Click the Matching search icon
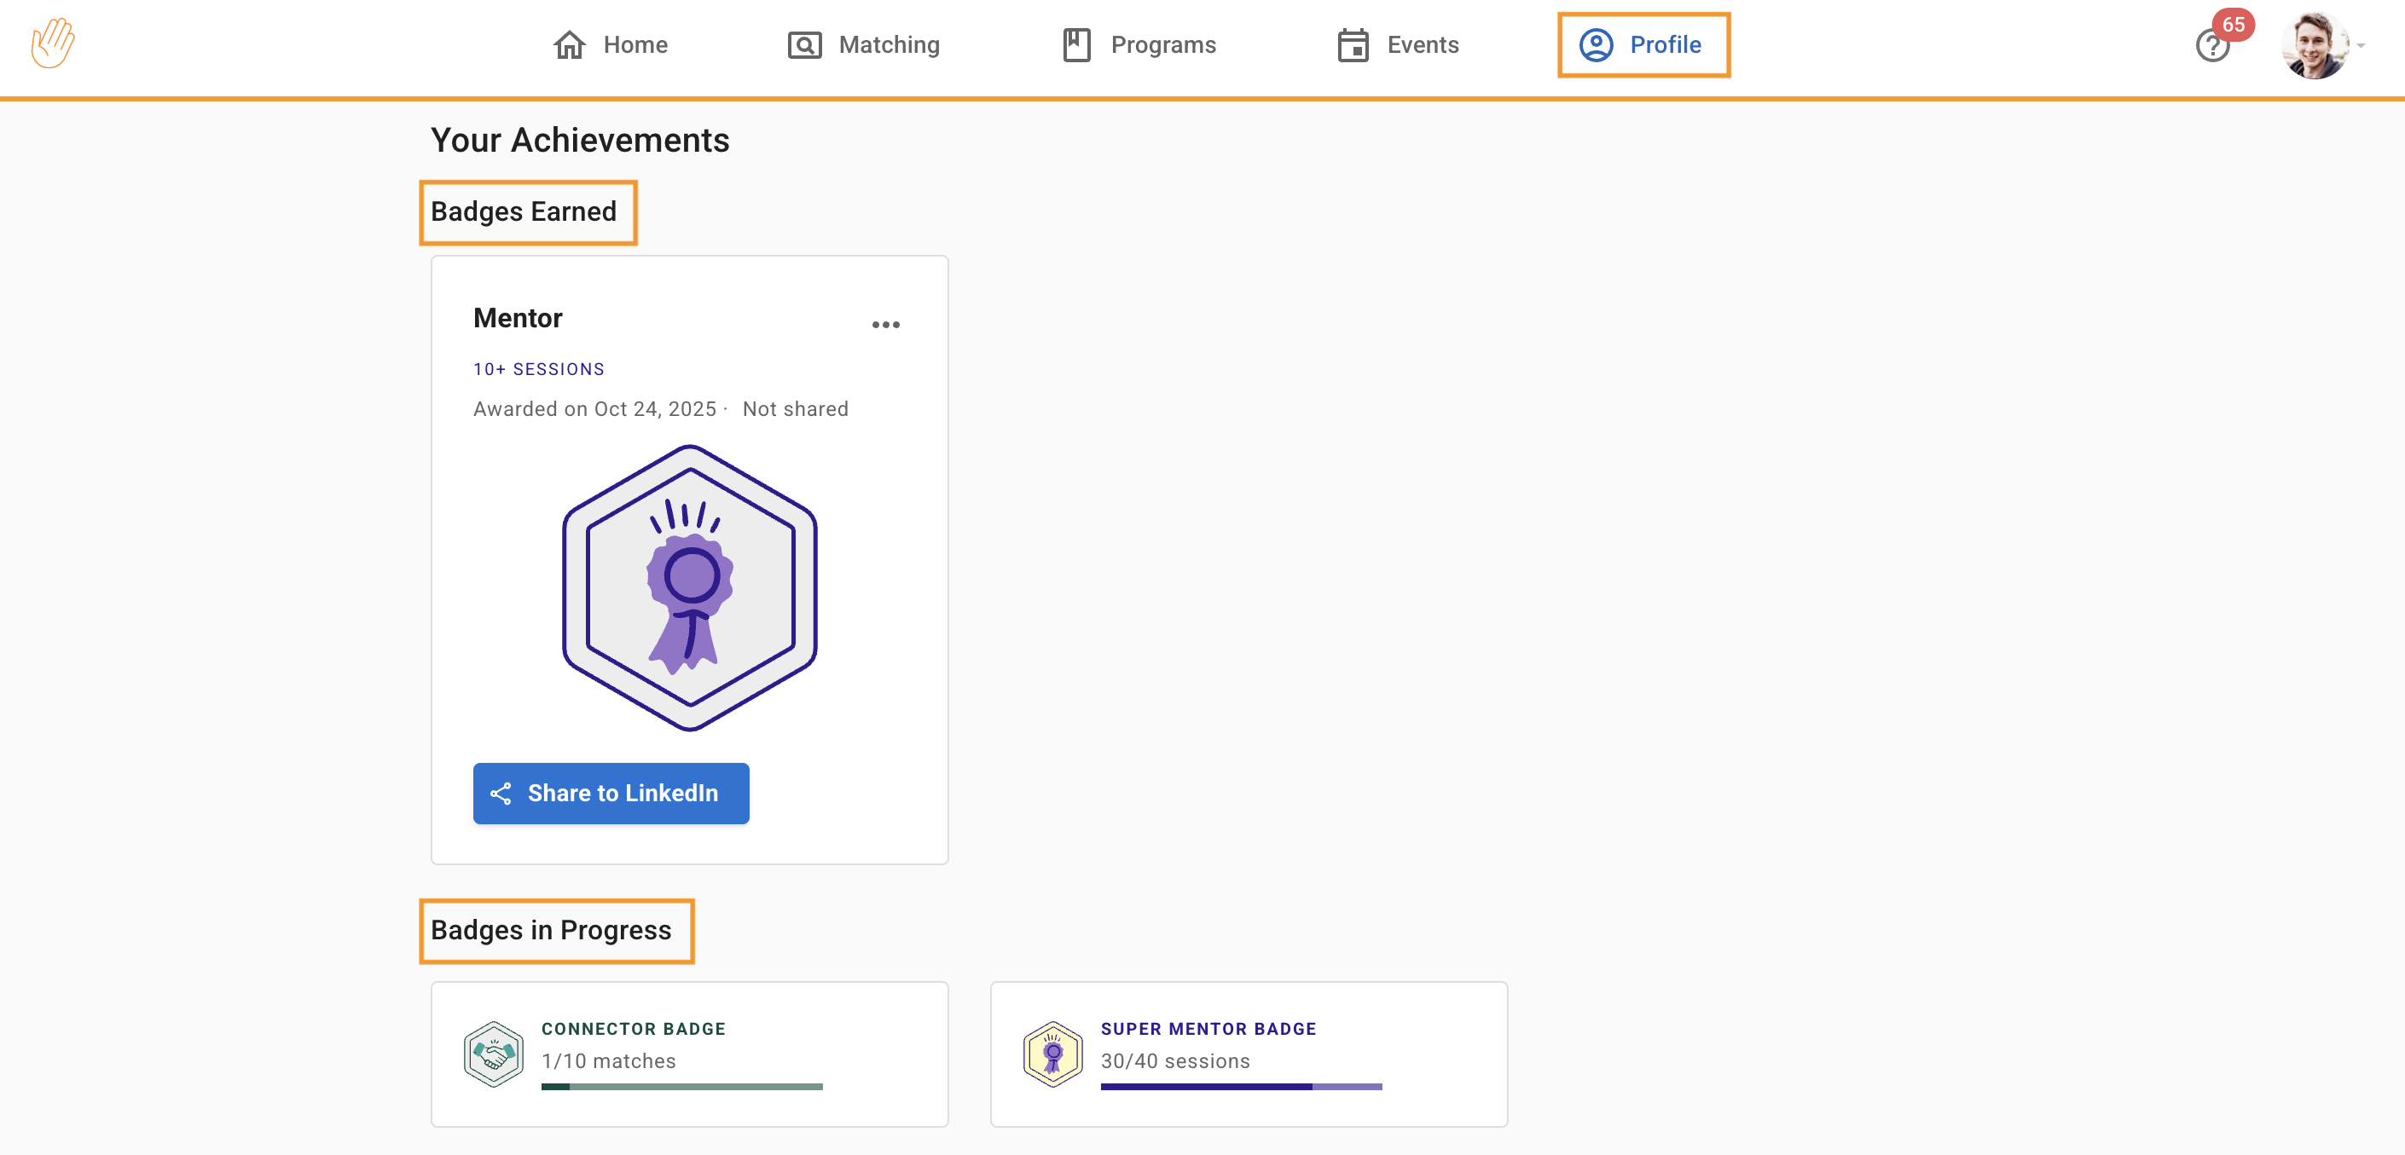Screen dimensions: 2405x1155 (804, 45)
